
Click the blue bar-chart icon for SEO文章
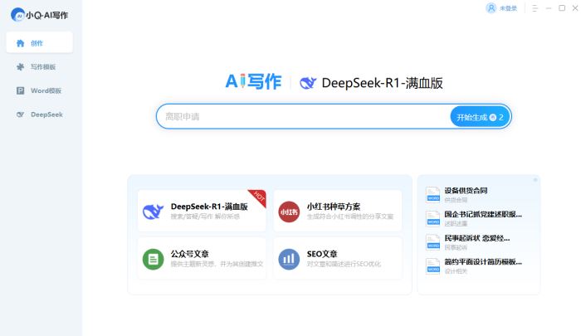[x=289, y=259]
